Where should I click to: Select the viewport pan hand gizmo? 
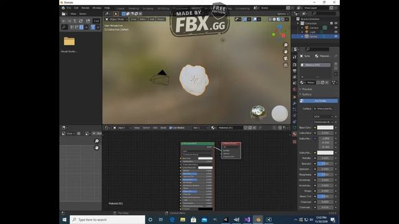coord(286,52)
